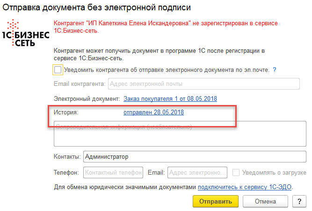Cancel the dialog with "Отмена"
Screen dimensions: 312x211
265,202
